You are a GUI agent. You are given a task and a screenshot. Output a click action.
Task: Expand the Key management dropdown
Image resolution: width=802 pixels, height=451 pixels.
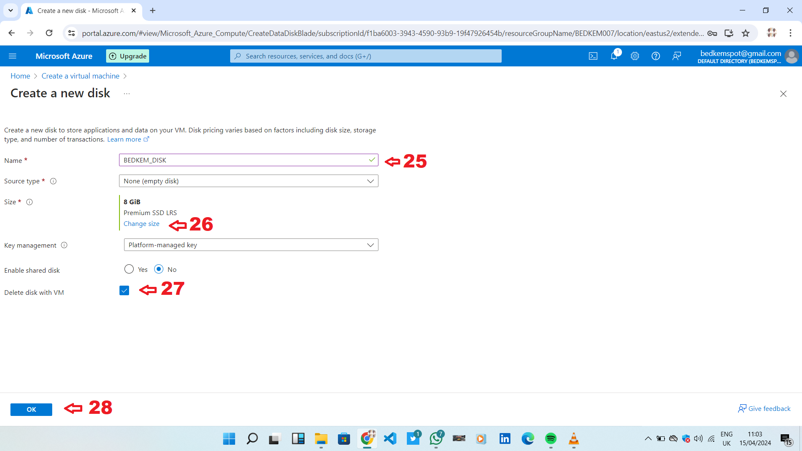(x=251, y=245)
